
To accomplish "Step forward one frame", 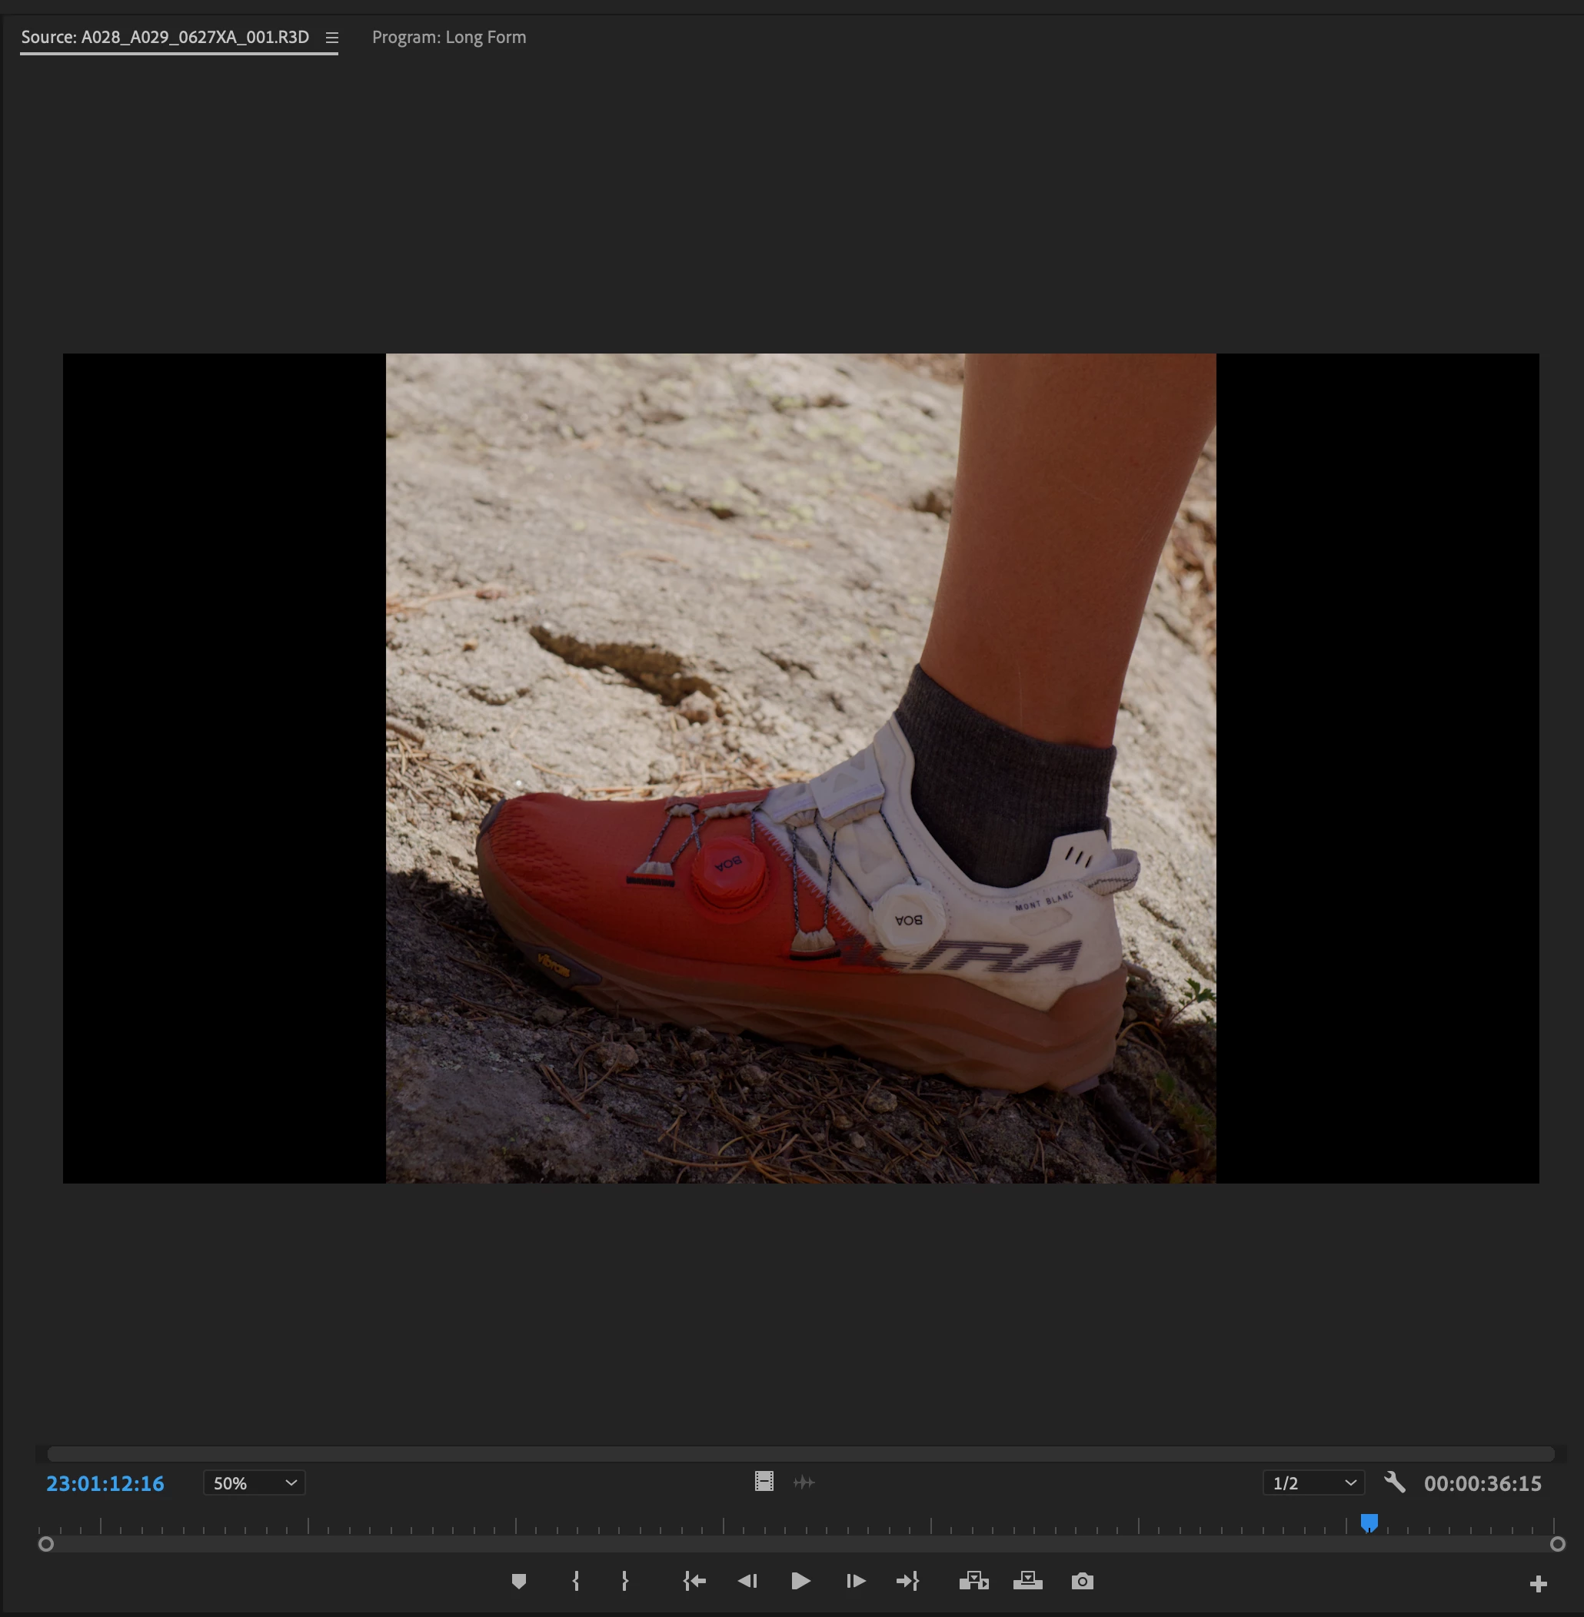I will coord(855,1581).
